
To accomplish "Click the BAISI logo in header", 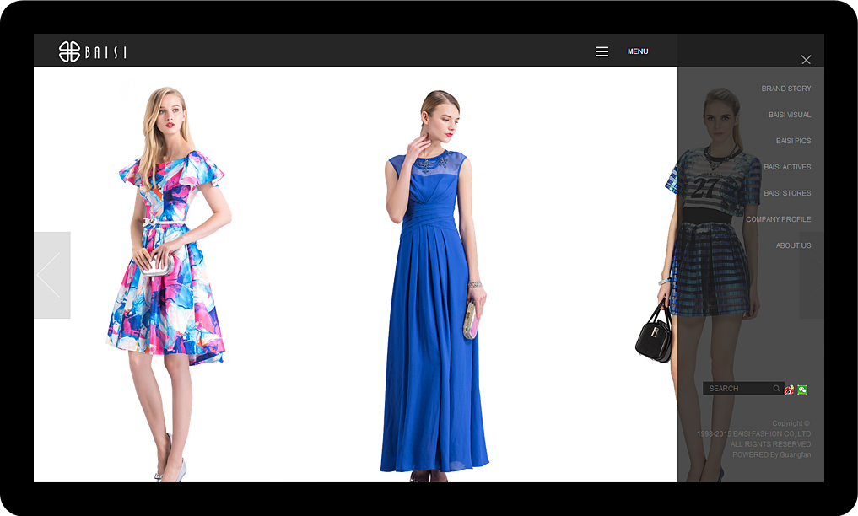I will coord(93,51).
